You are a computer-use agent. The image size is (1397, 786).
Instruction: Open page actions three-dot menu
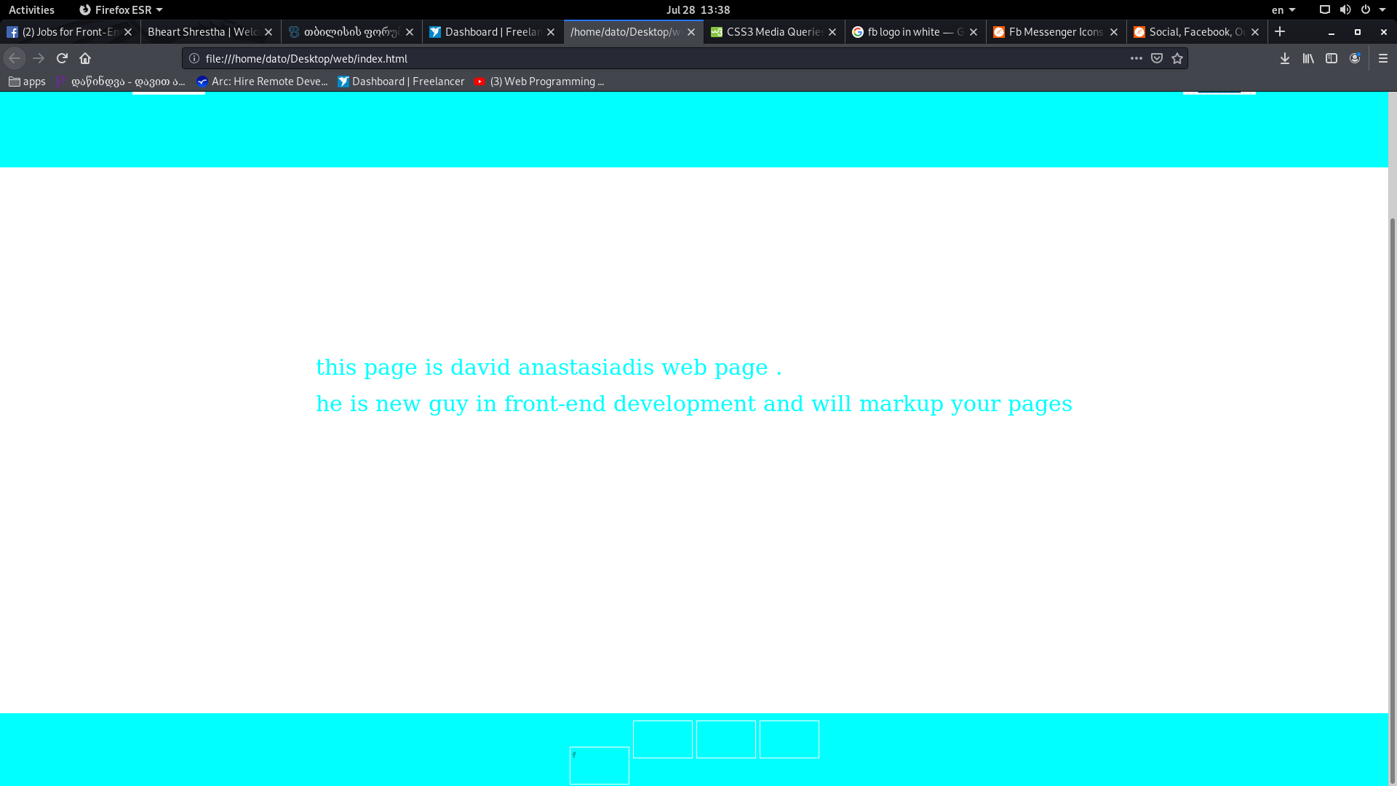click(1136, 58)
